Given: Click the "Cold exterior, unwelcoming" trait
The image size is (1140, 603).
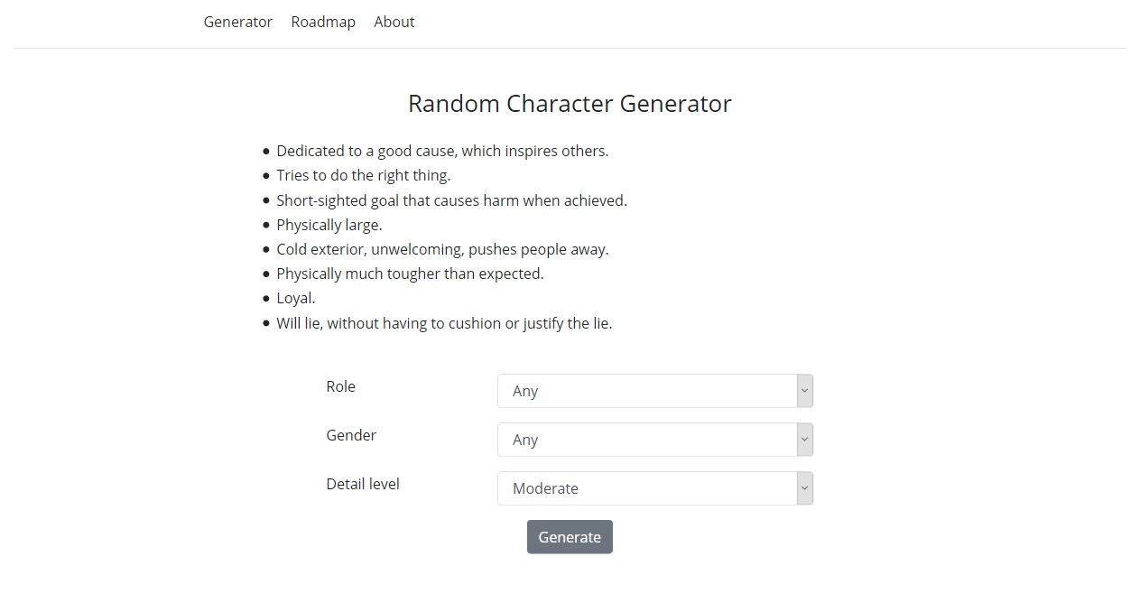Looking at the screenshot, I should 442,249.
